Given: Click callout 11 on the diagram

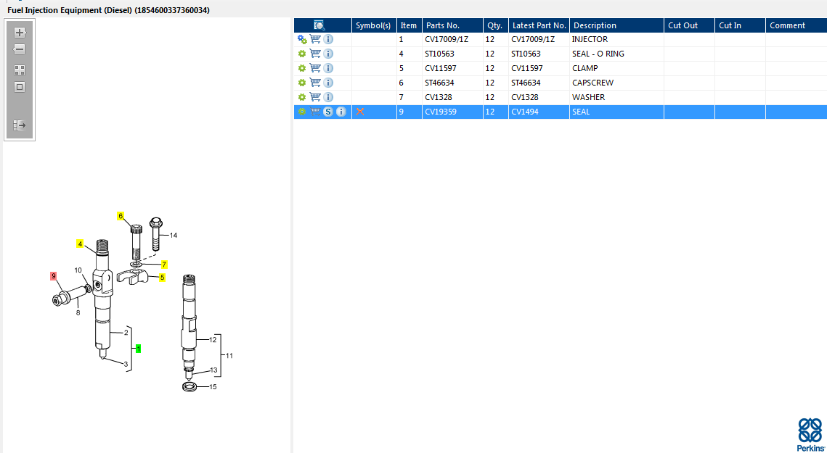Looking at the screenshot, I should pos(229,356).
